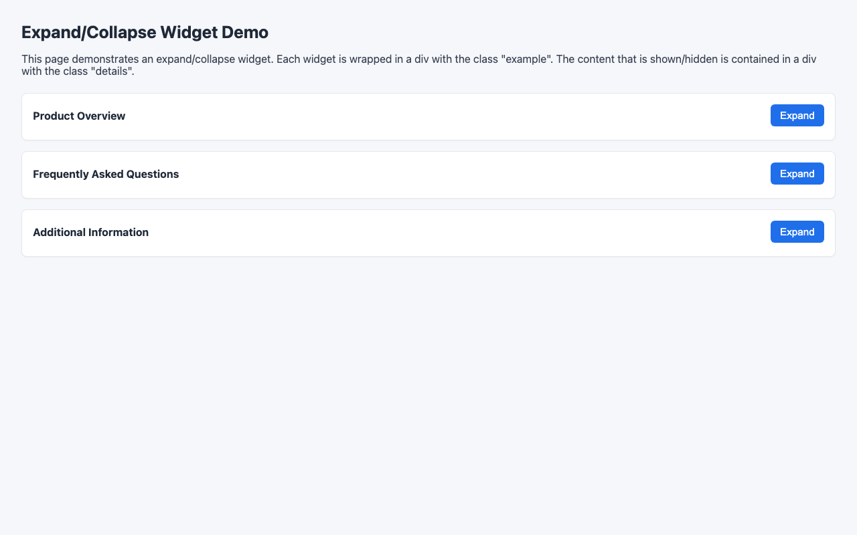Image resolution: width=857 pixels, height=535 pixels.
Task: Click the Expand button for Additional Information
Action: click(x=797, y=231)
